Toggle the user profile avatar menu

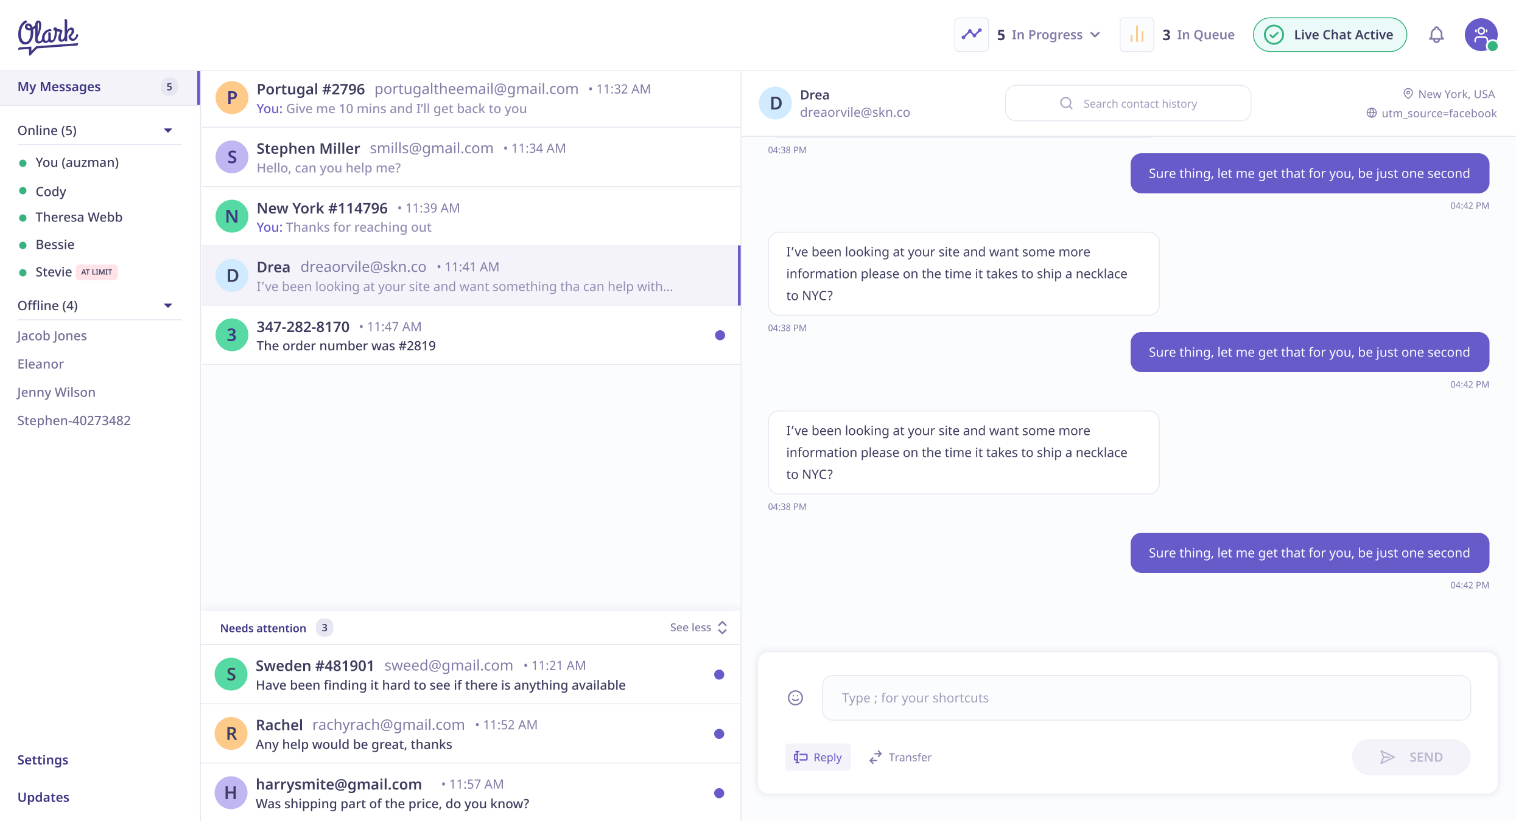pyautogui.click(x=1481, y=33)
